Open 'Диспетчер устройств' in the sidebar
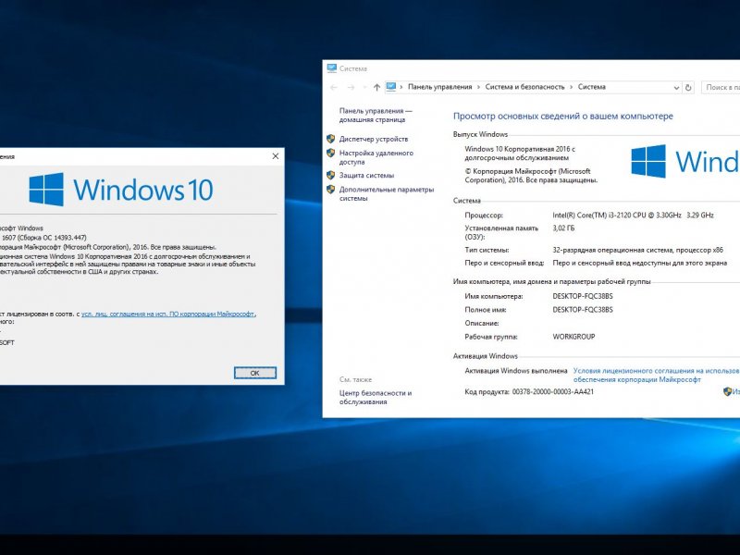740x555 pixels. click(x=374, y=140)
